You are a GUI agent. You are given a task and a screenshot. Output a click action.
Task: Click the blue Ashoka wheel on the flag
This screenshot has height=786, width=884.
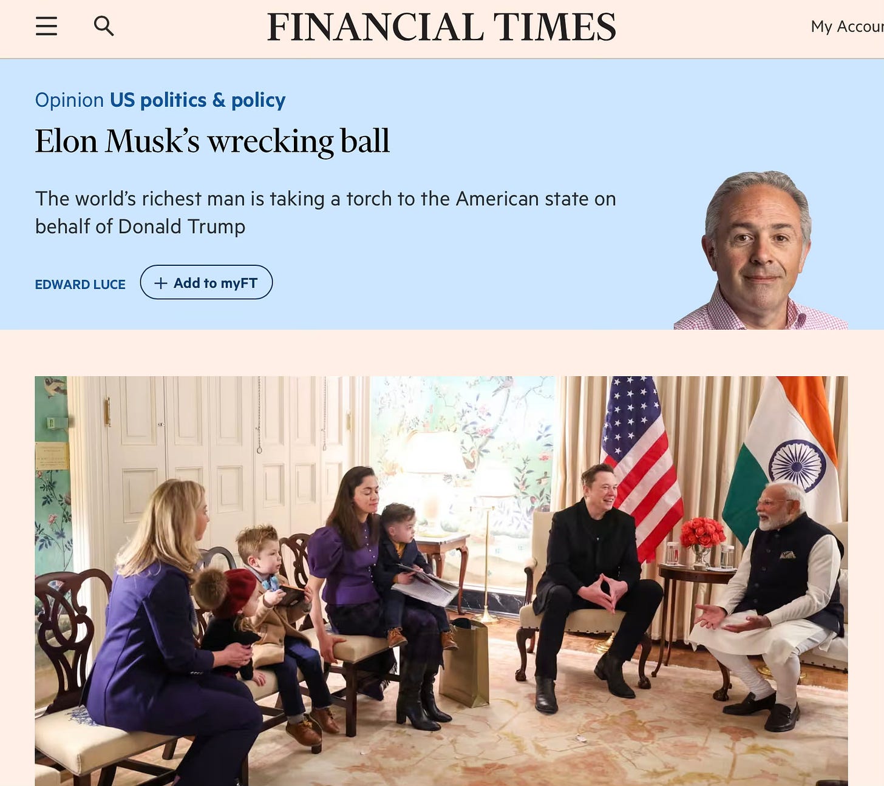[797, 466]
